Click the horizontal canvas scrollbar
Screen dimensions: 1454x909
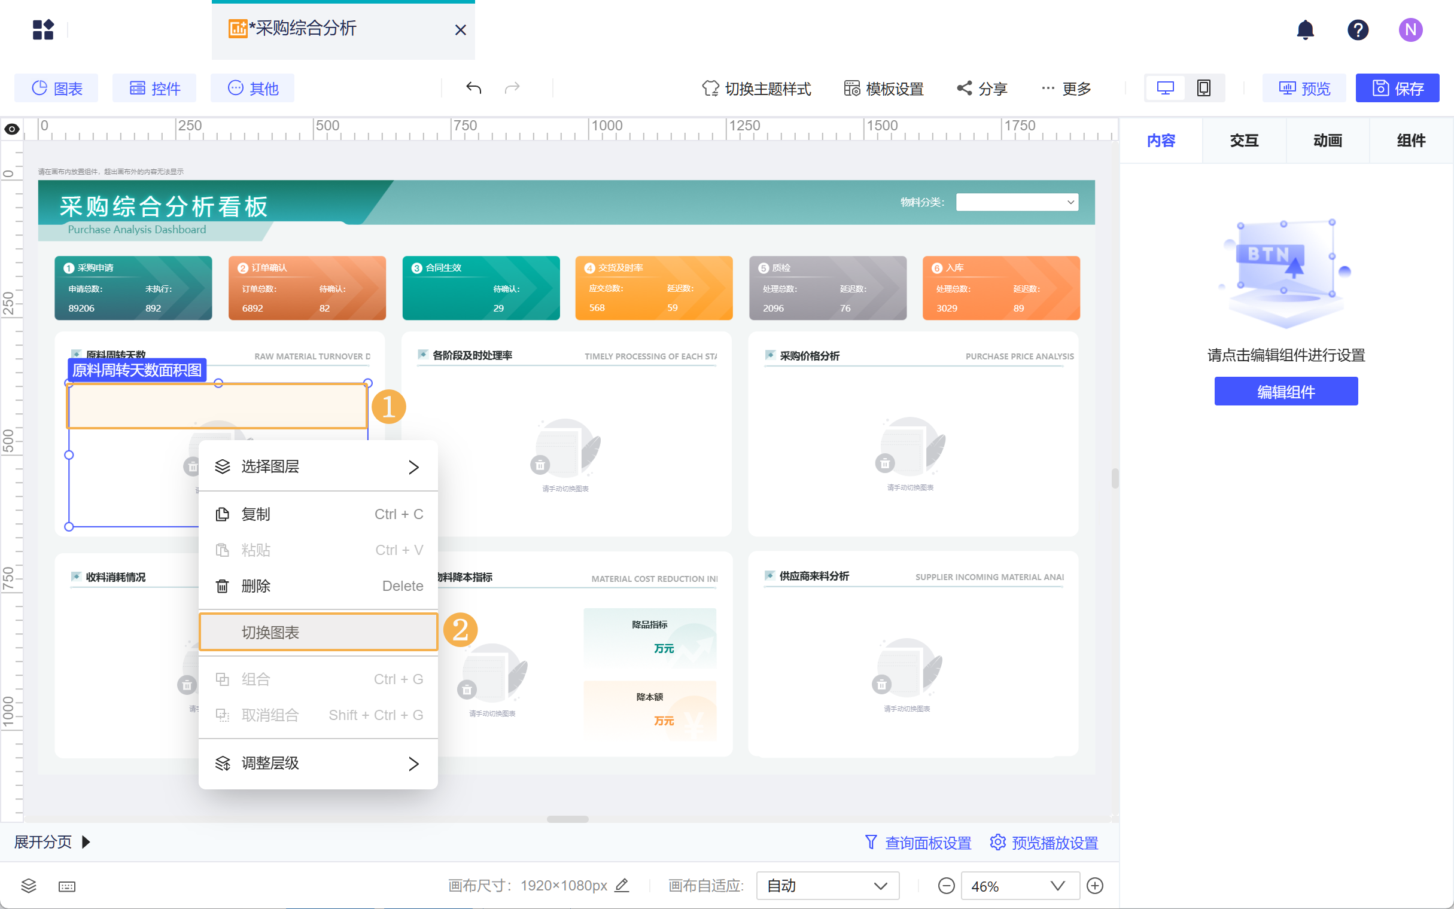pos(567,819)
